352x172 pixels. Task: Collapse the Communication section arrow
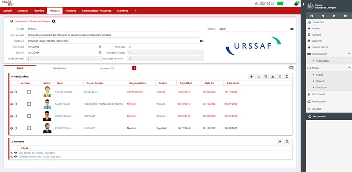(349, 54)
